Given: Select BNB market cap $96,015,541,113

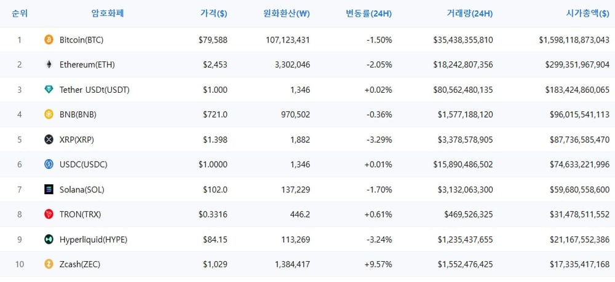Looking at the screenshot, I should [580, 115].
